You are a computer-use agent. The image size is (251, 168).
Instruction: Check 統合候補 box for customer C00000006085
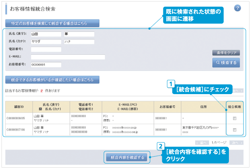point(235,118)
